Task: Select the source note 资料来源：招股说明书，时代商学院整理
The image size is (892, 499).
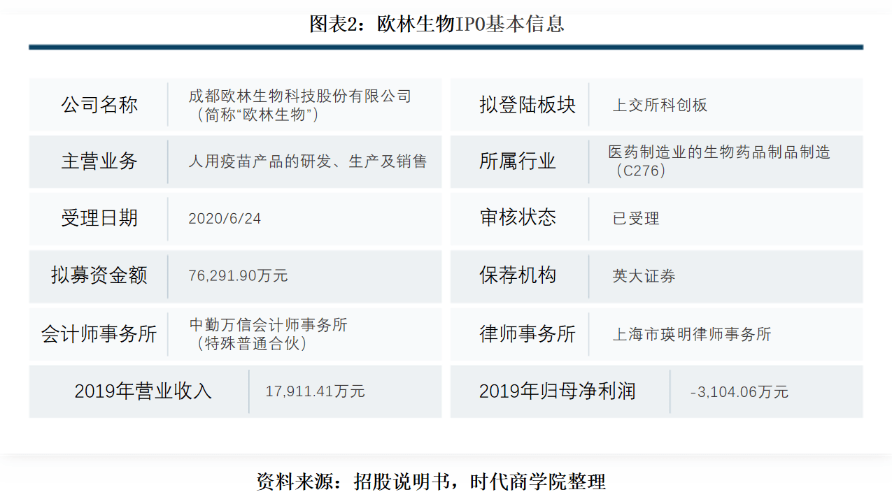Action: [x=432, y=482]
